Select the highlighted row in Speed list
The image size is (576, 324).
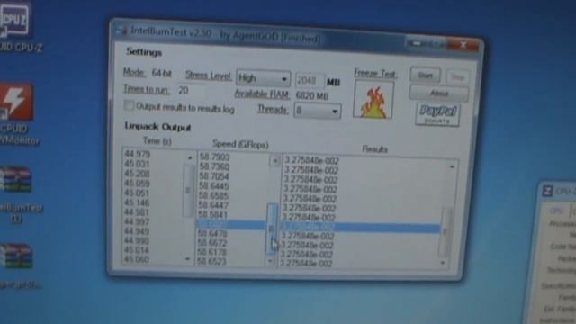pos(230,224)
